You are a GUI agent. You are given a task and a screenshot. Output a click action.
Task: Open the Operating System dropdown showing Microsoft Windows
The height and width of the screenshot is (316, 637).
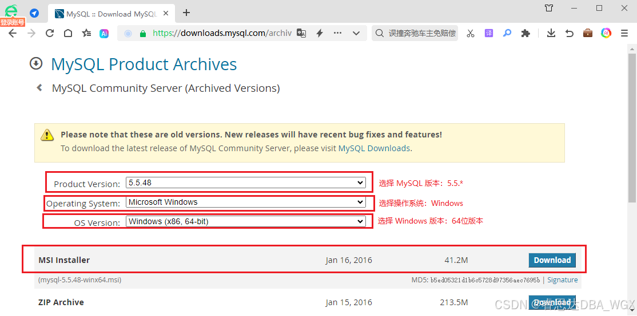(x=246, y=202)
